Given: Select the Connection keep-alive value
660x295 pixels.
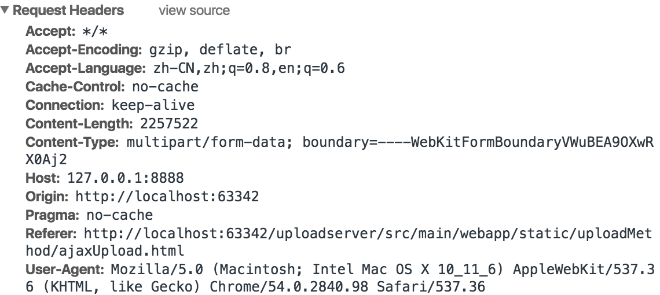Looking at the screenshot, I should coord(153,105).
